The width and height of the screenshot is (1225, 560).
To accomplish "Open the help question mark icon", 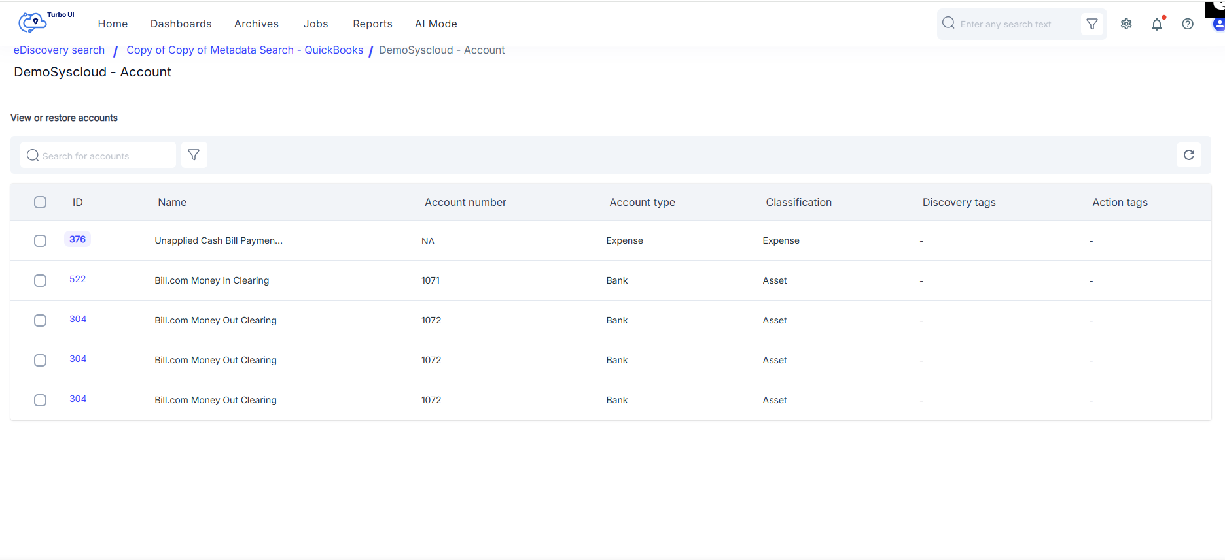I will (1188, 24).
